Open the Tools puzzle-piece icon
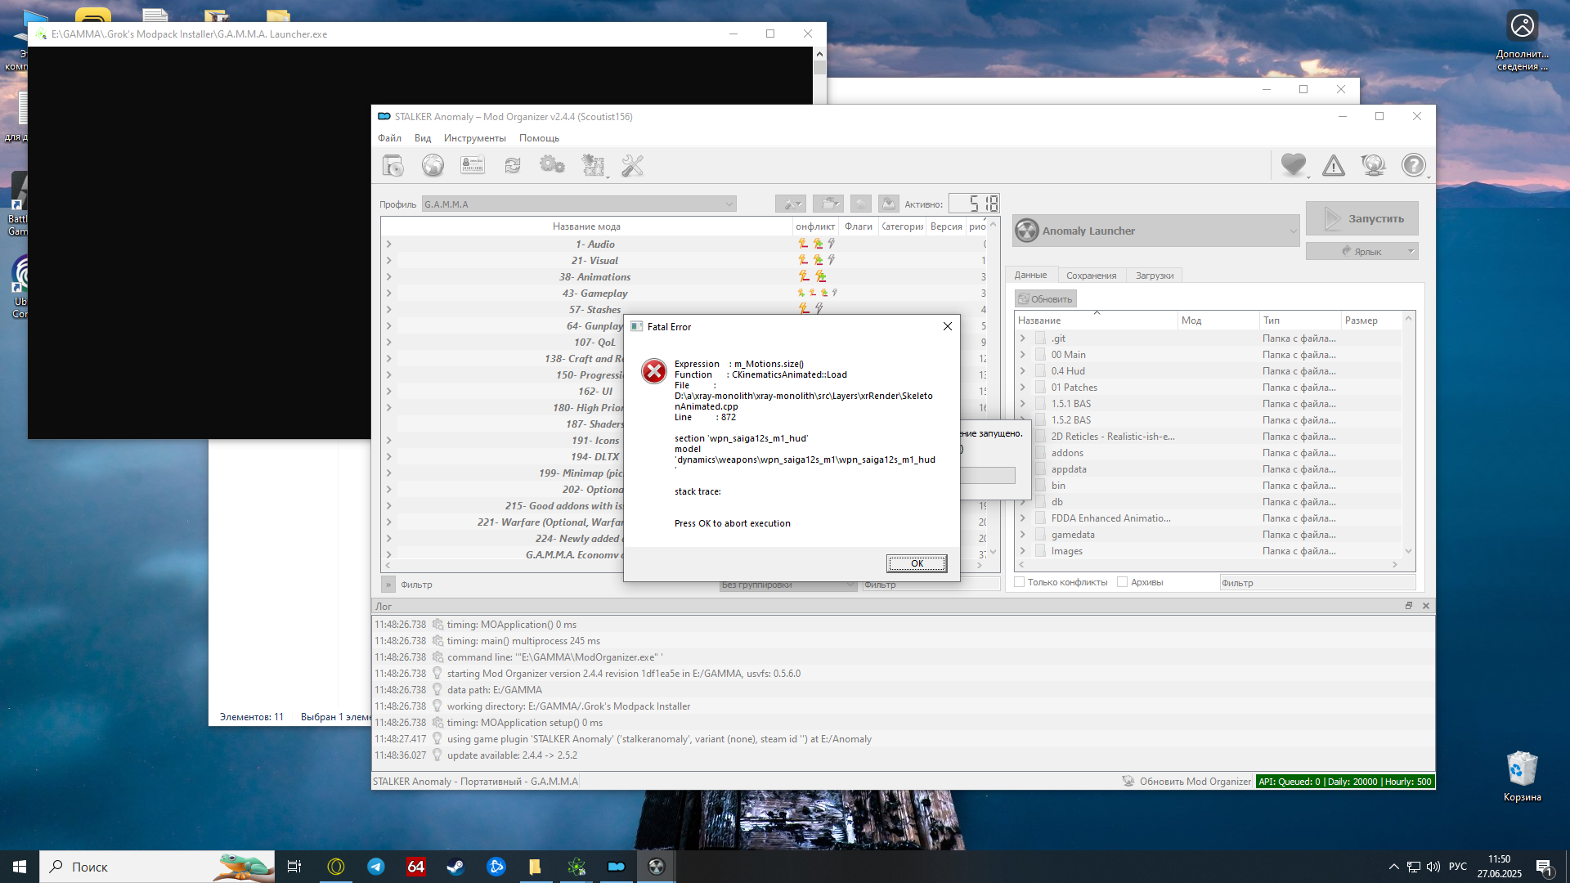The image size is (1570, 883). click(593, 166)
